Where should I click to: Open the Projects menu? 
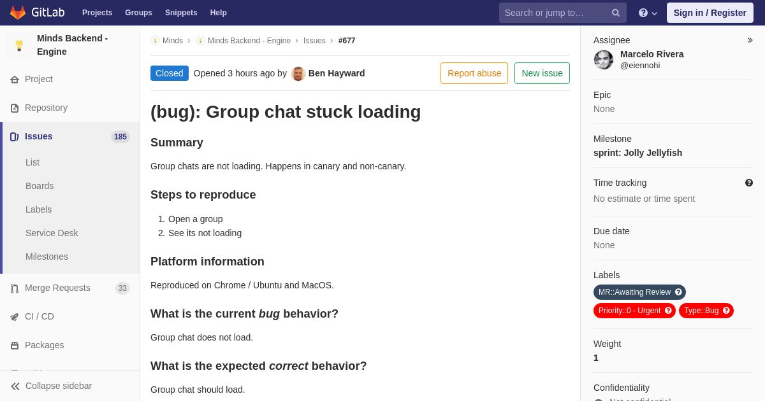pos(97,13)
